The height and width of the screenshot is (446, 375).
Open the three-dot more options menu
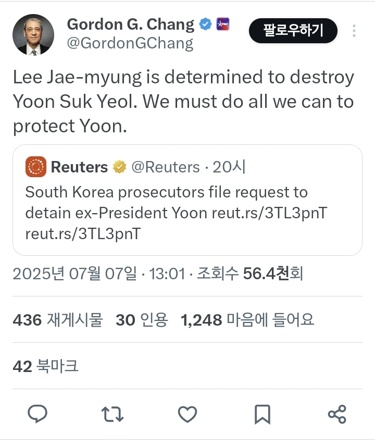point(354,31)
